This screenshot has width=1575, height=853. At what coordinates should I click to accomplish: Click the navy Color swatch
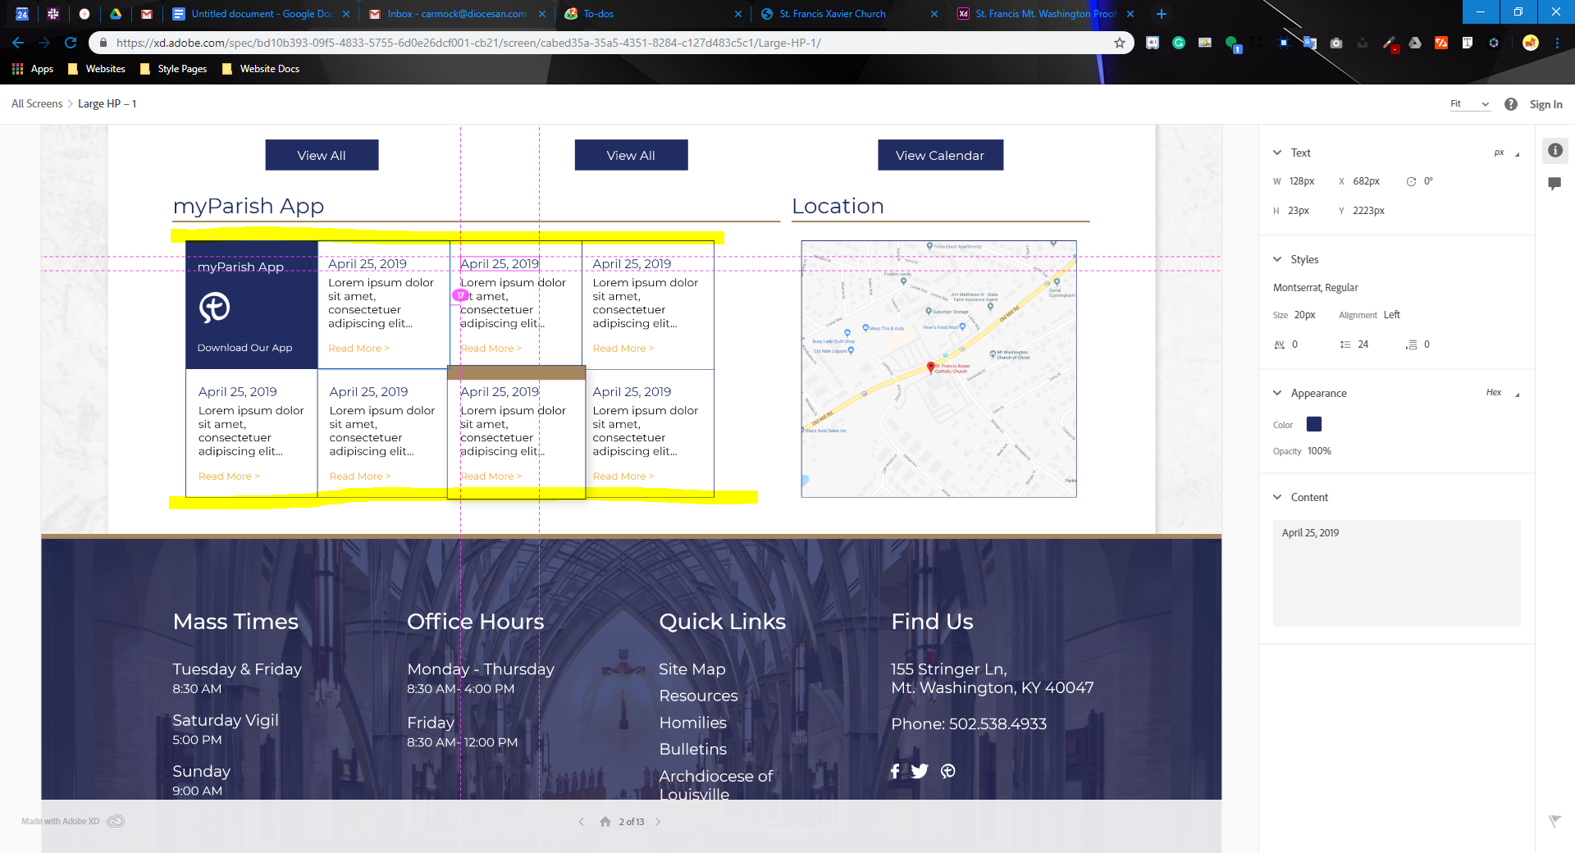point(1313,424)
